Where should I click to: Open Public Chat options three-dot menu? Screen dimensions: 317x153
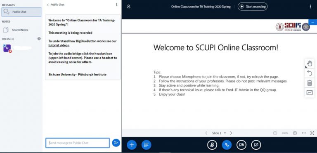coord(117,5)
